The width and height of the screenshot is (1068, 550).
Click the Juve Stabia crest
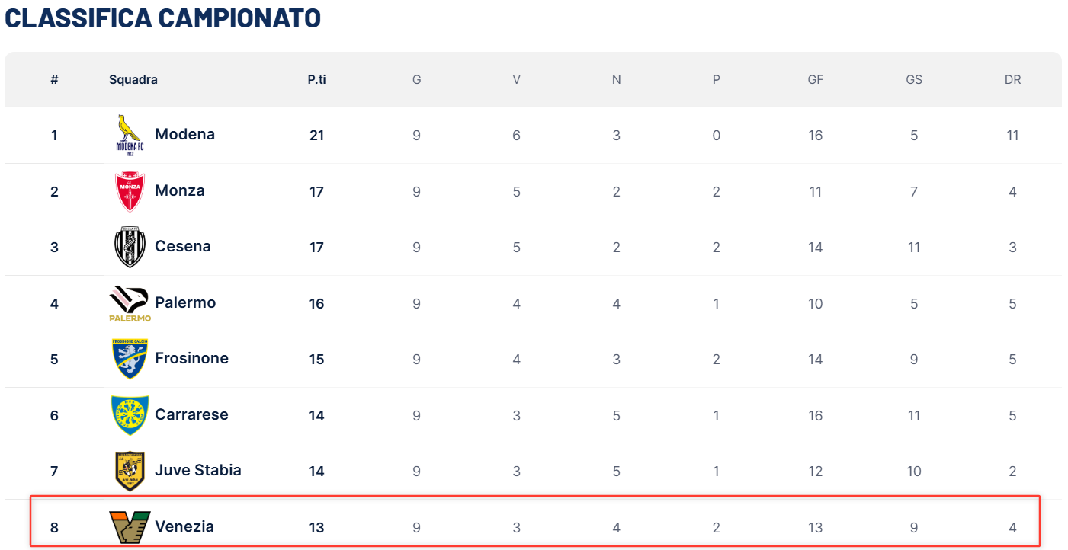tap(130, 471)
